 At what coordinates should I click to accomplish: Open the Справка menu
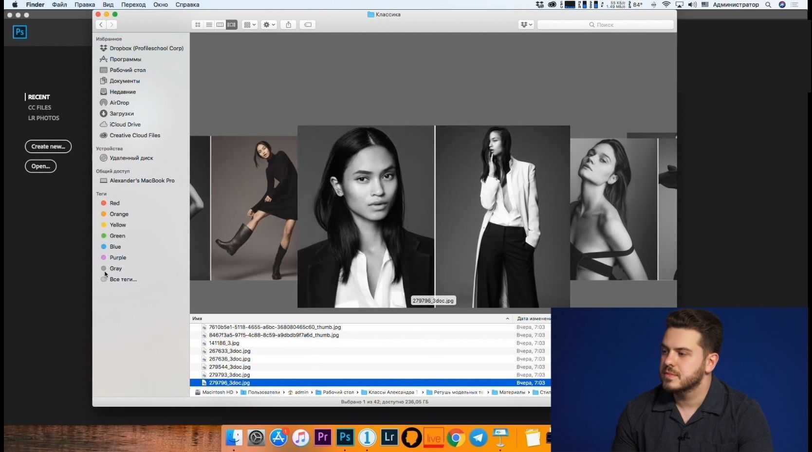click(x=187, y=5)
